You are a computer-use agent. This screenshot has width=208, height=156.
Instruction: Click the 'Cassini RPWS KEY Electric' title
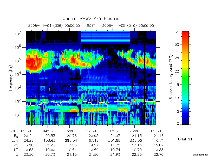91,18
